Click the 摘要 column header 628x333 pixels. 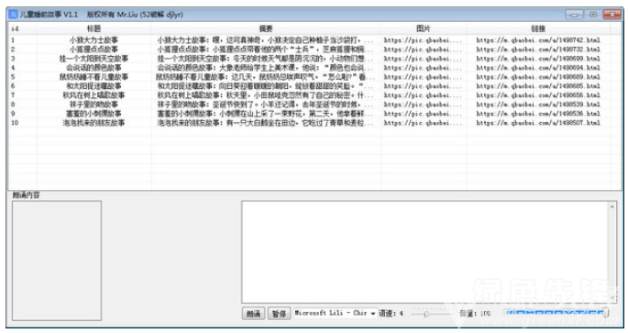coord(266,28)
